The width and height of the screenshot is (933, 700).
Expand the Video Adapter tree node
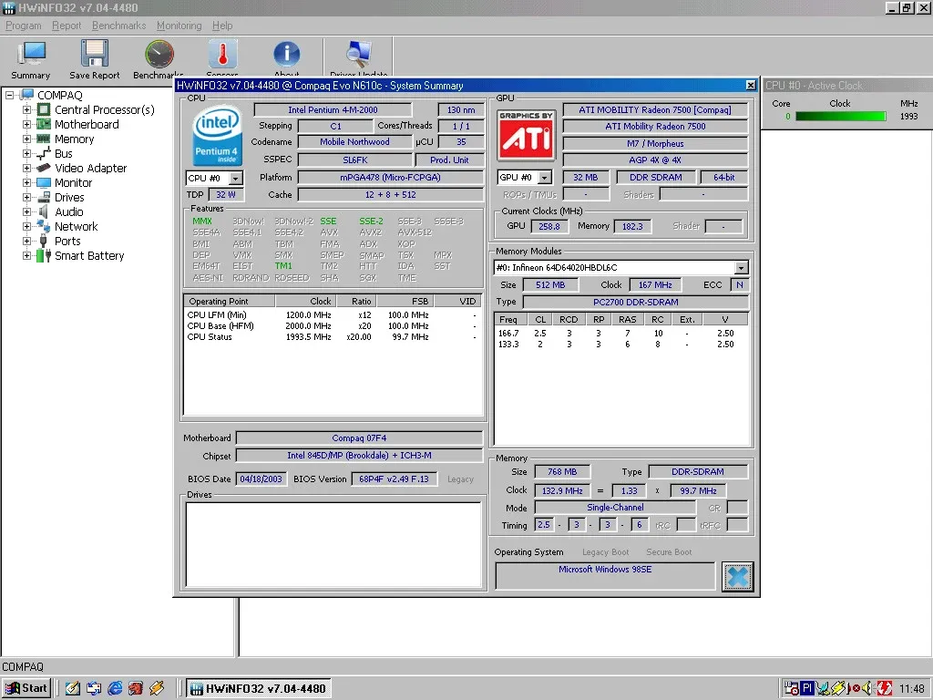(x=26, y=168)
